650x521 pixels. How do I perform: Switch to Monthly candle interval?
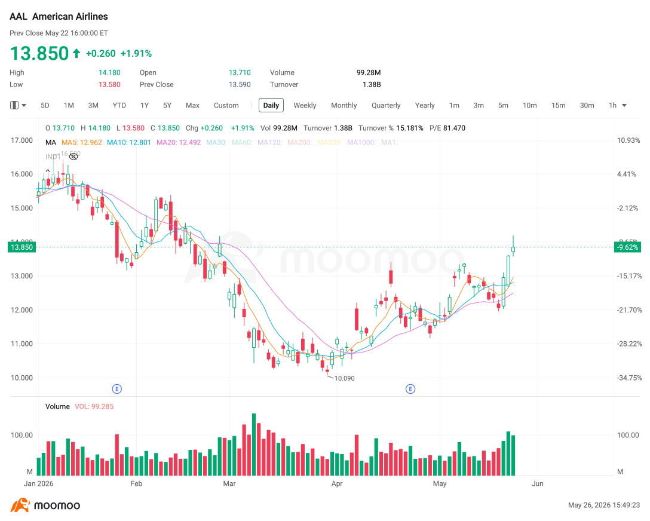click(344, 105)
